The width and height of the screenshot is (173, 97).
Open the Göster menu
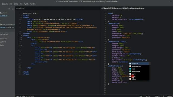pos(16,4)
